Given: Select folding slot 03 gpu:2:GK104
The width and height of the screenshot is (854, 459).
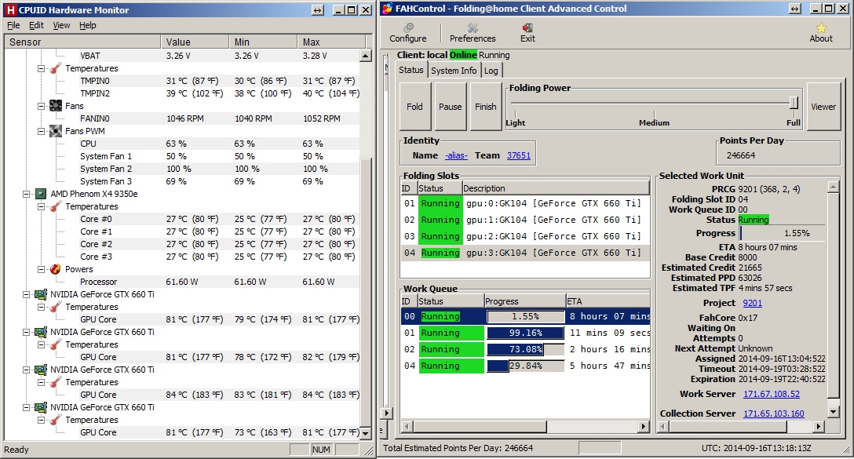Looking at the screenshot, I should (525, 236).
